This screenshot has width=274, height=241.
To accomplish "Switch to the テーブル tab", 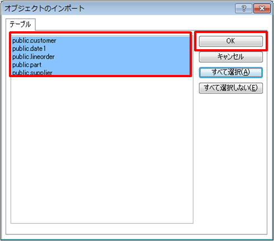I will pos(20,25).
